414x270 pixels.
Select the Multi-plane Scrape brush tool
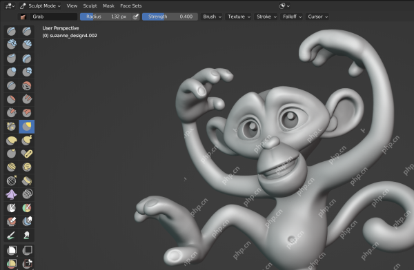pyautogui.click(x=27, y=112)
